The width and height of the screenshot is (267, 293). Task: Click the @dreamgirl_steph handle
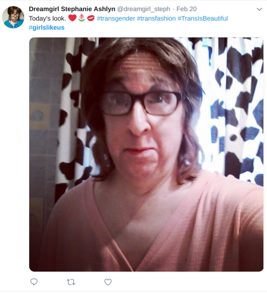pos(143,9)
